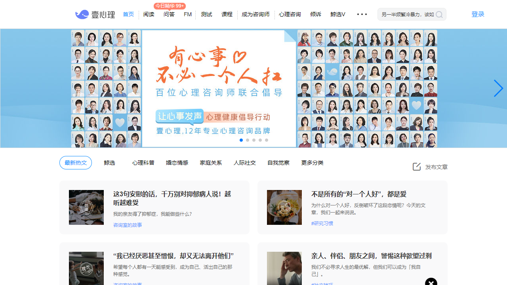
Task: Close the floating black X button
Action: 431,282
